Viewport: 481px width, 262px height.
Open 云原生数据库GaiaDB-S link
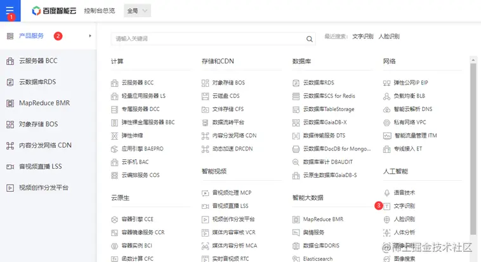click(x=330, y=175)
